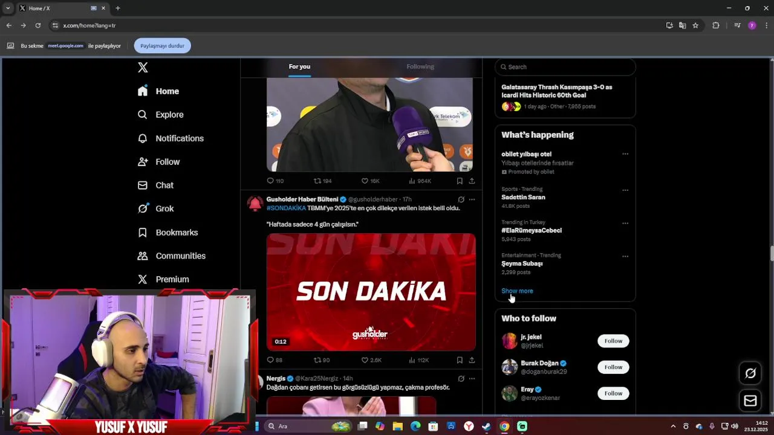Share the Gusholder post

472,360
